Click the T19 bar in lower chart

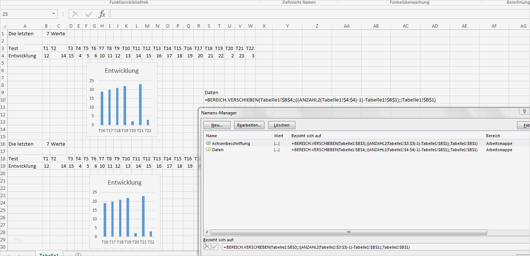pos(128,217)
